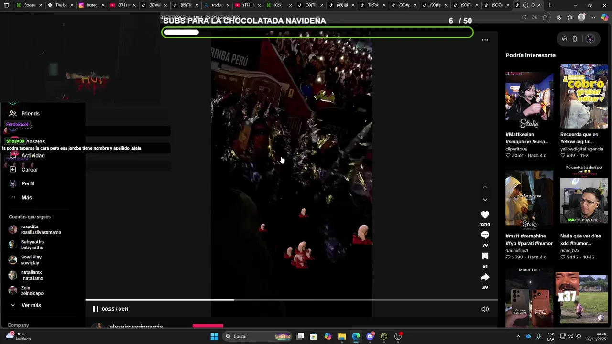The height and width of the screenshot is (344, 612).
Task: Click alexeirosariogarcia author name below video
Action: pyautogui.click(x=136, y=327)
